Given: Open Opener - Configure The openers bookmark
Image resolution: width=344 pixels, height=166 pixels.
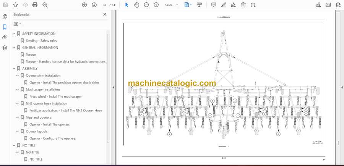Looking at the screenshot, I should 52,139.
